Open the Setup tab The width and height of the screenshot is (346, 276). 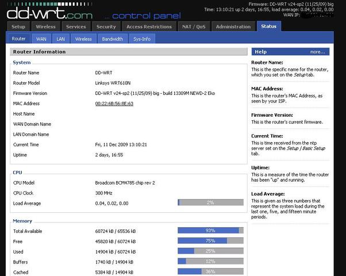(18, 26)
